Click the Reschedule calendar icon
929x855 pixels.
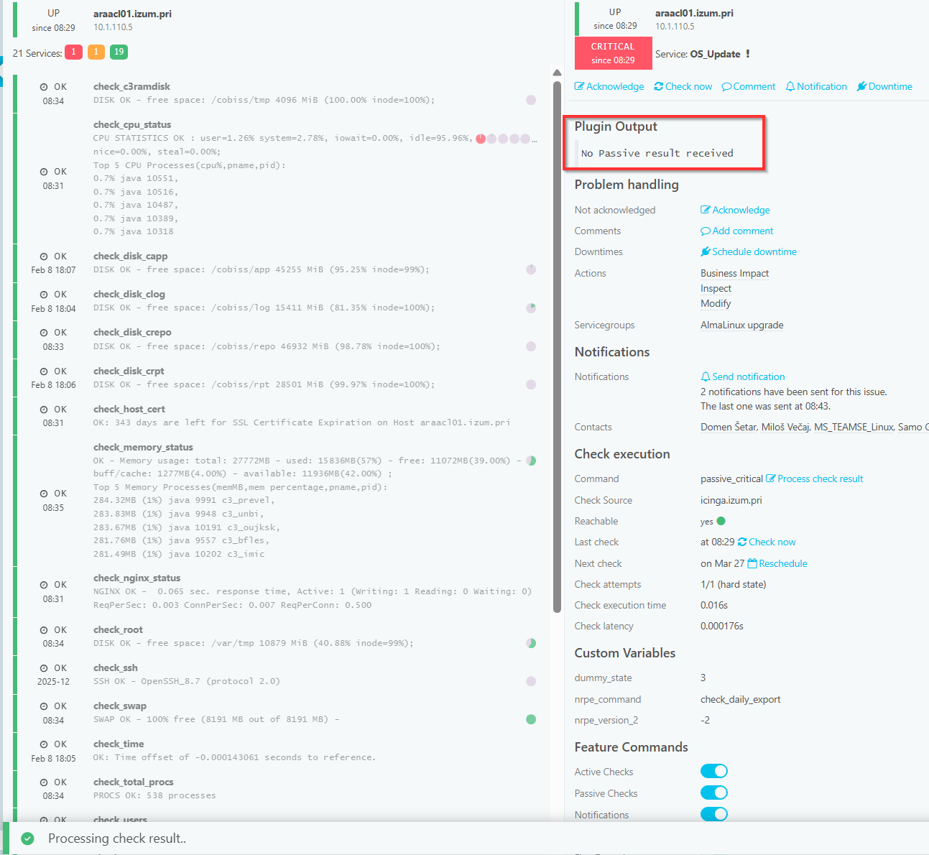pos(752,564)
